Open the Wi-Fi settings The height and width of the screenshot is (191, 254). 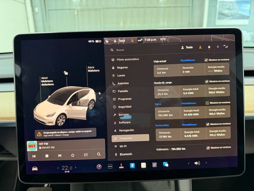(121, 146)
